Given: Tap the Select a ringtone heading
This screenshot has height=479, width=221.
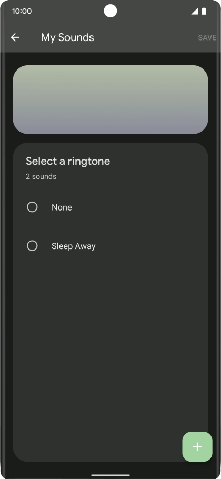Looking at the screenshot, I should pyautogui.click(x=68, y=161).
